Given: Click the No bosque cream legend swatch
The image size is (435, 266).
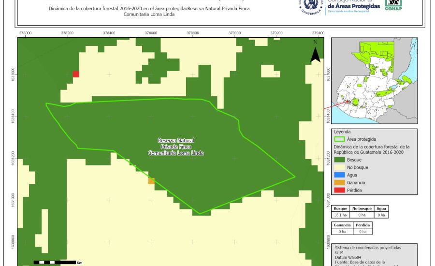Looking at the screenshot, I should [x=339, y=167].
